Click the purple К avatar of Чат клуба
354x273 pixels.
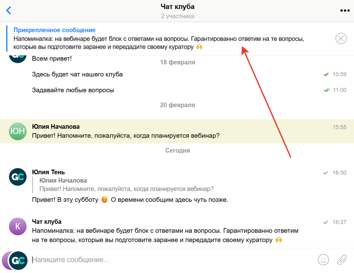coord(18,226)
